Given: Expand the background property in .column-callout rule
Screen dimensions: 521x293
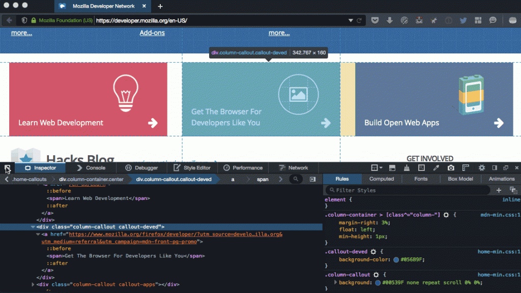Looking at the screenshot, I should (335, 282).
